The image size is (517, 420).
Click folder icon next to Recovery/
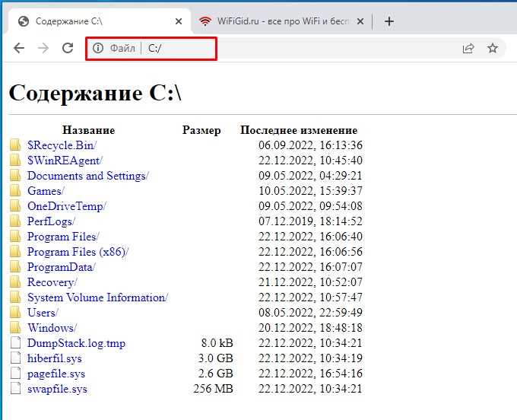click(15, 282)
